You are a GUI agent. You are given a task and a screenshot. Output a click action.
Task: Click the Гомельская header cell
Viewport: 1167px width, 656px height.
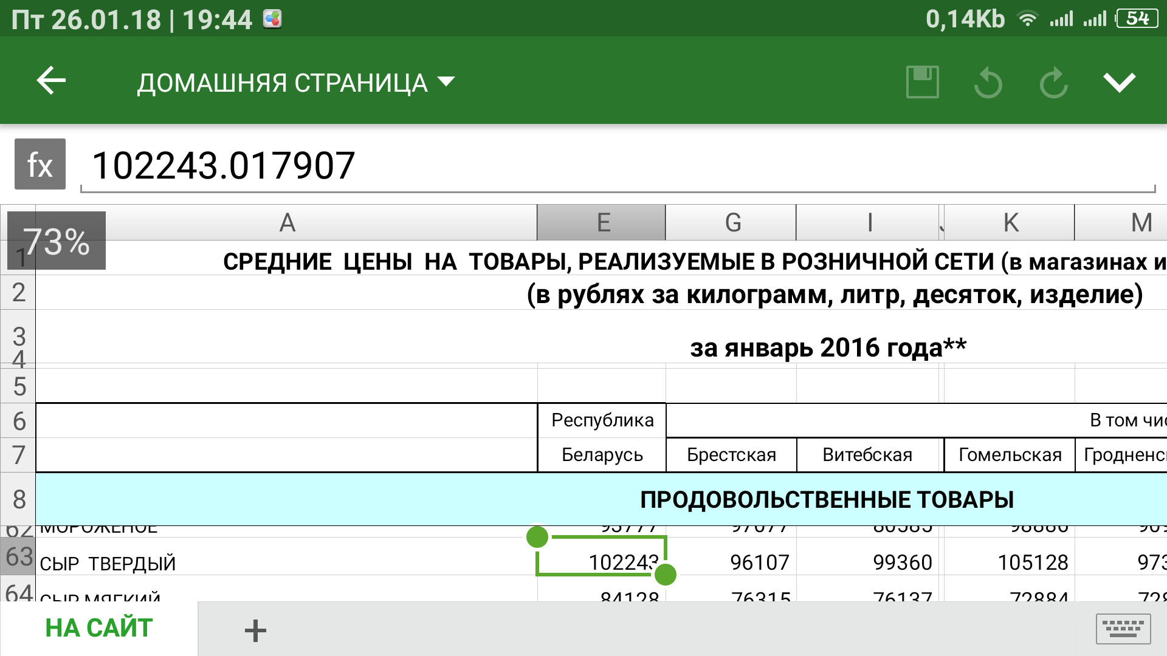tap(1010, 455)
